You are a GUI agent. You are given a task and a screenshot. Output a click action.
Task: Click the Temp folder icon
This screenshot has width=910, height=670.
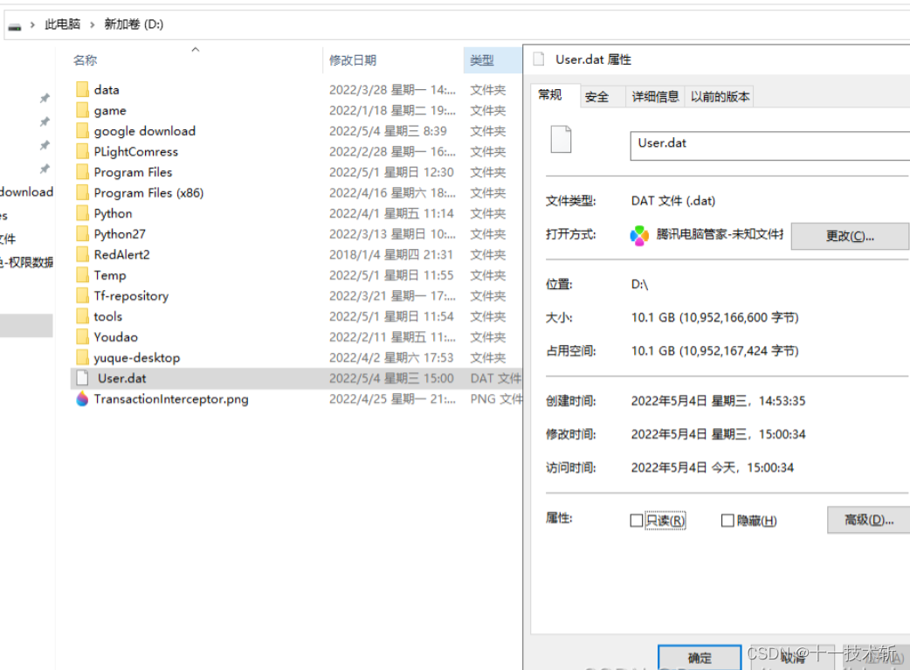[82, 275]
